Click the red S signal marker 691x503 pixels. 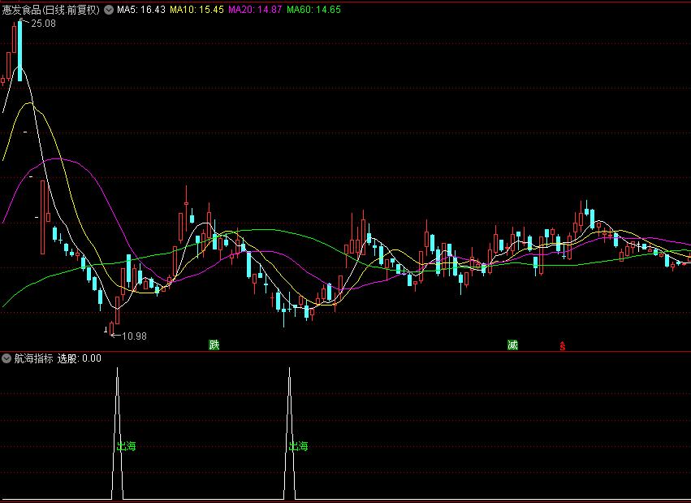(563, 346)
